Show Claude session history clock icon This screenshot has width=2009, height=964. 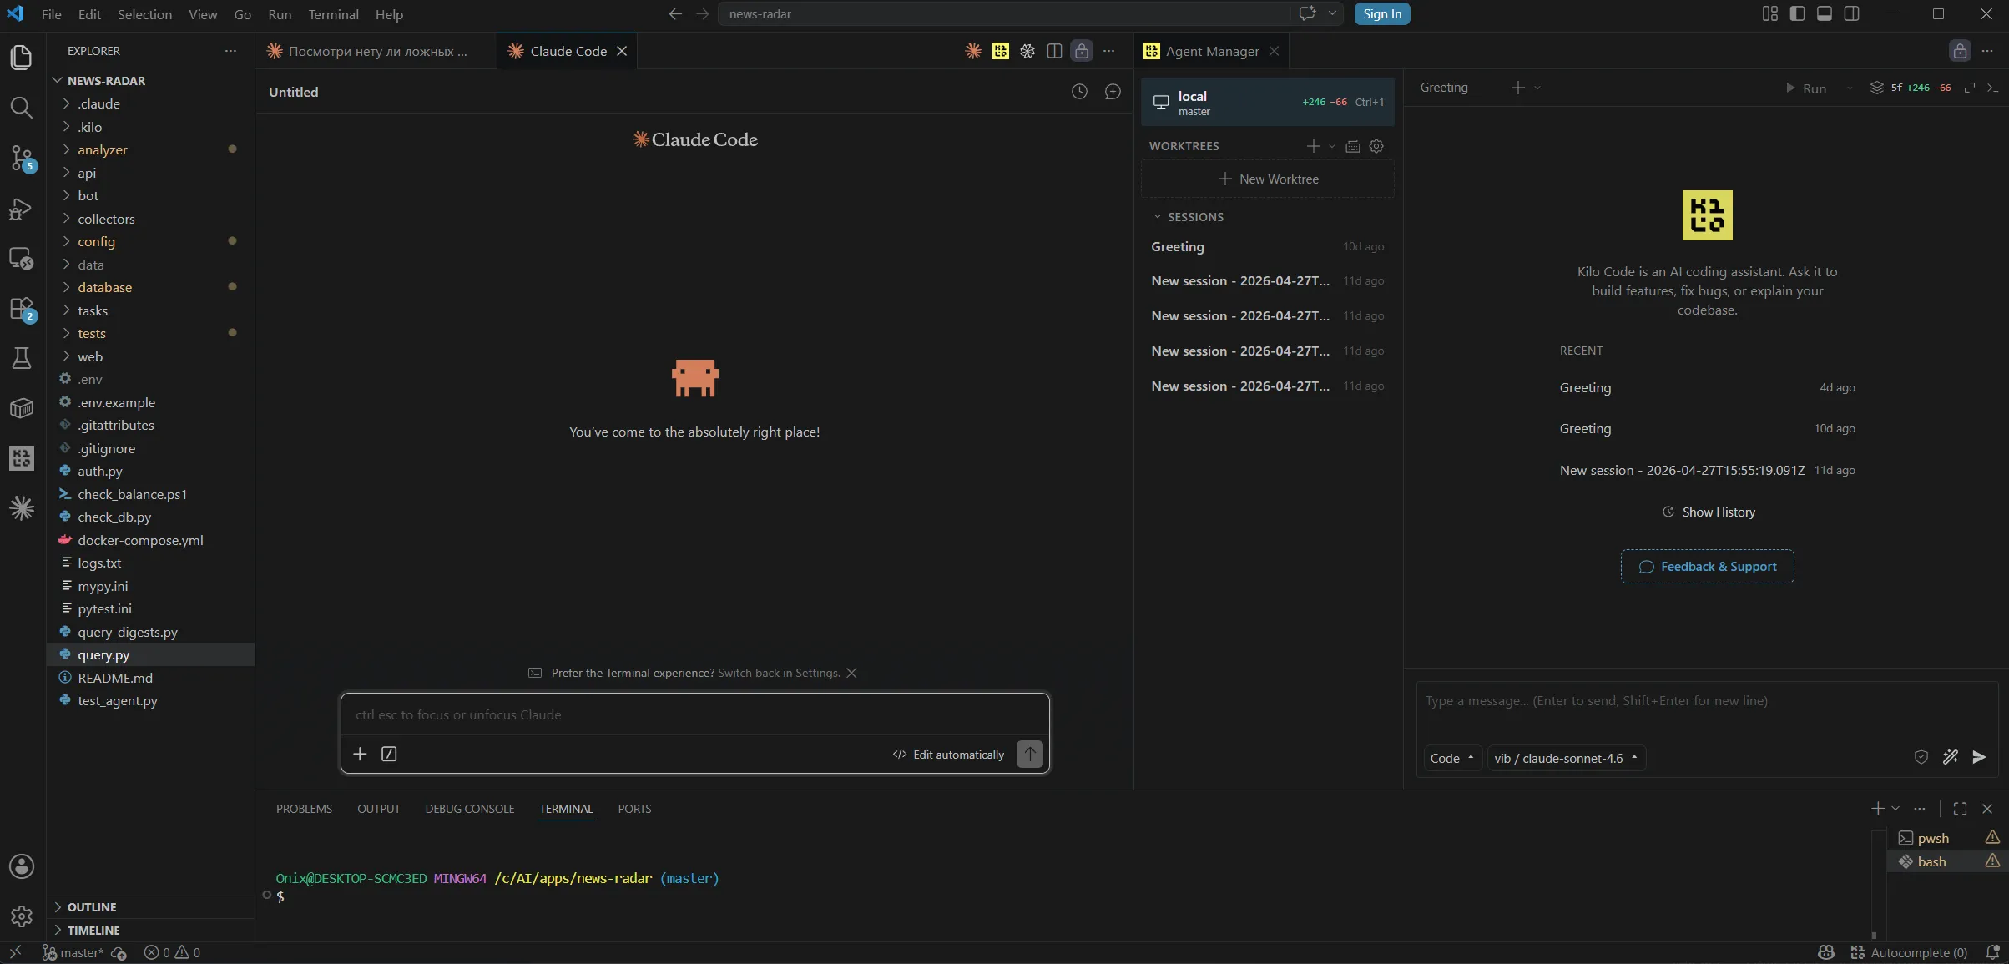(x=1079, y=92)
